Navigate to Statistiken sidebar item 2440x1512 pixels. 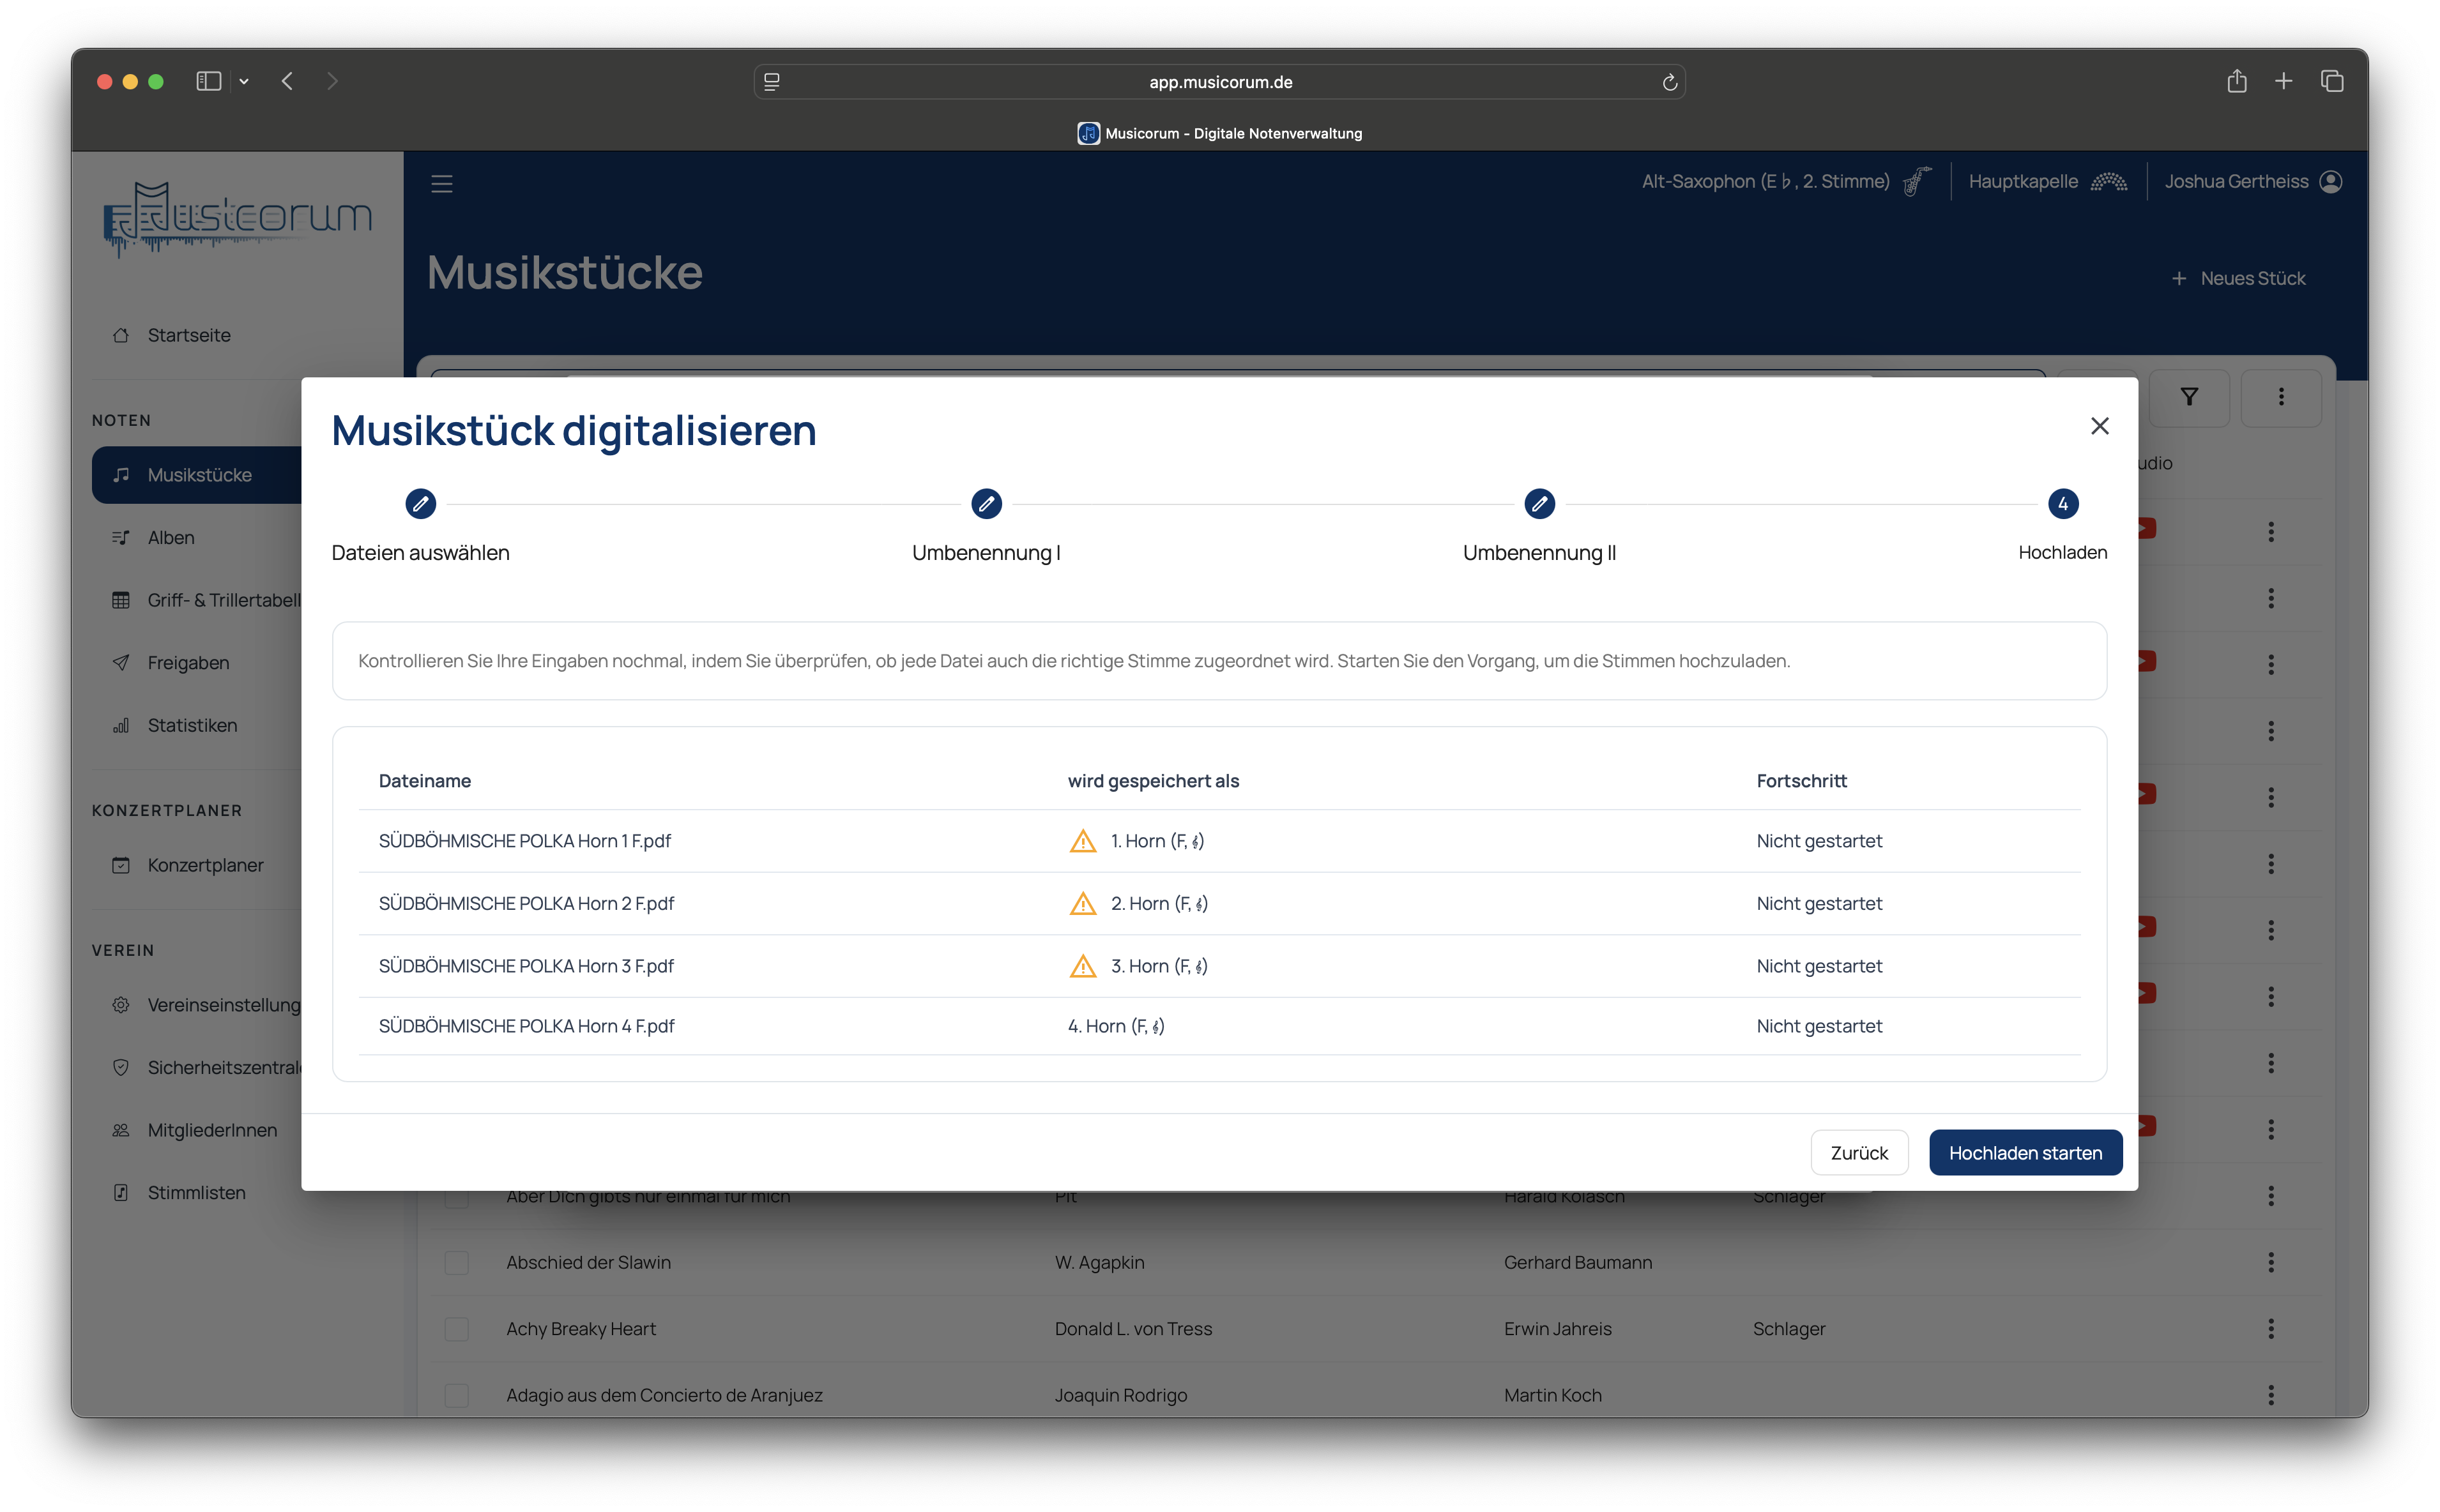point(192,725)
